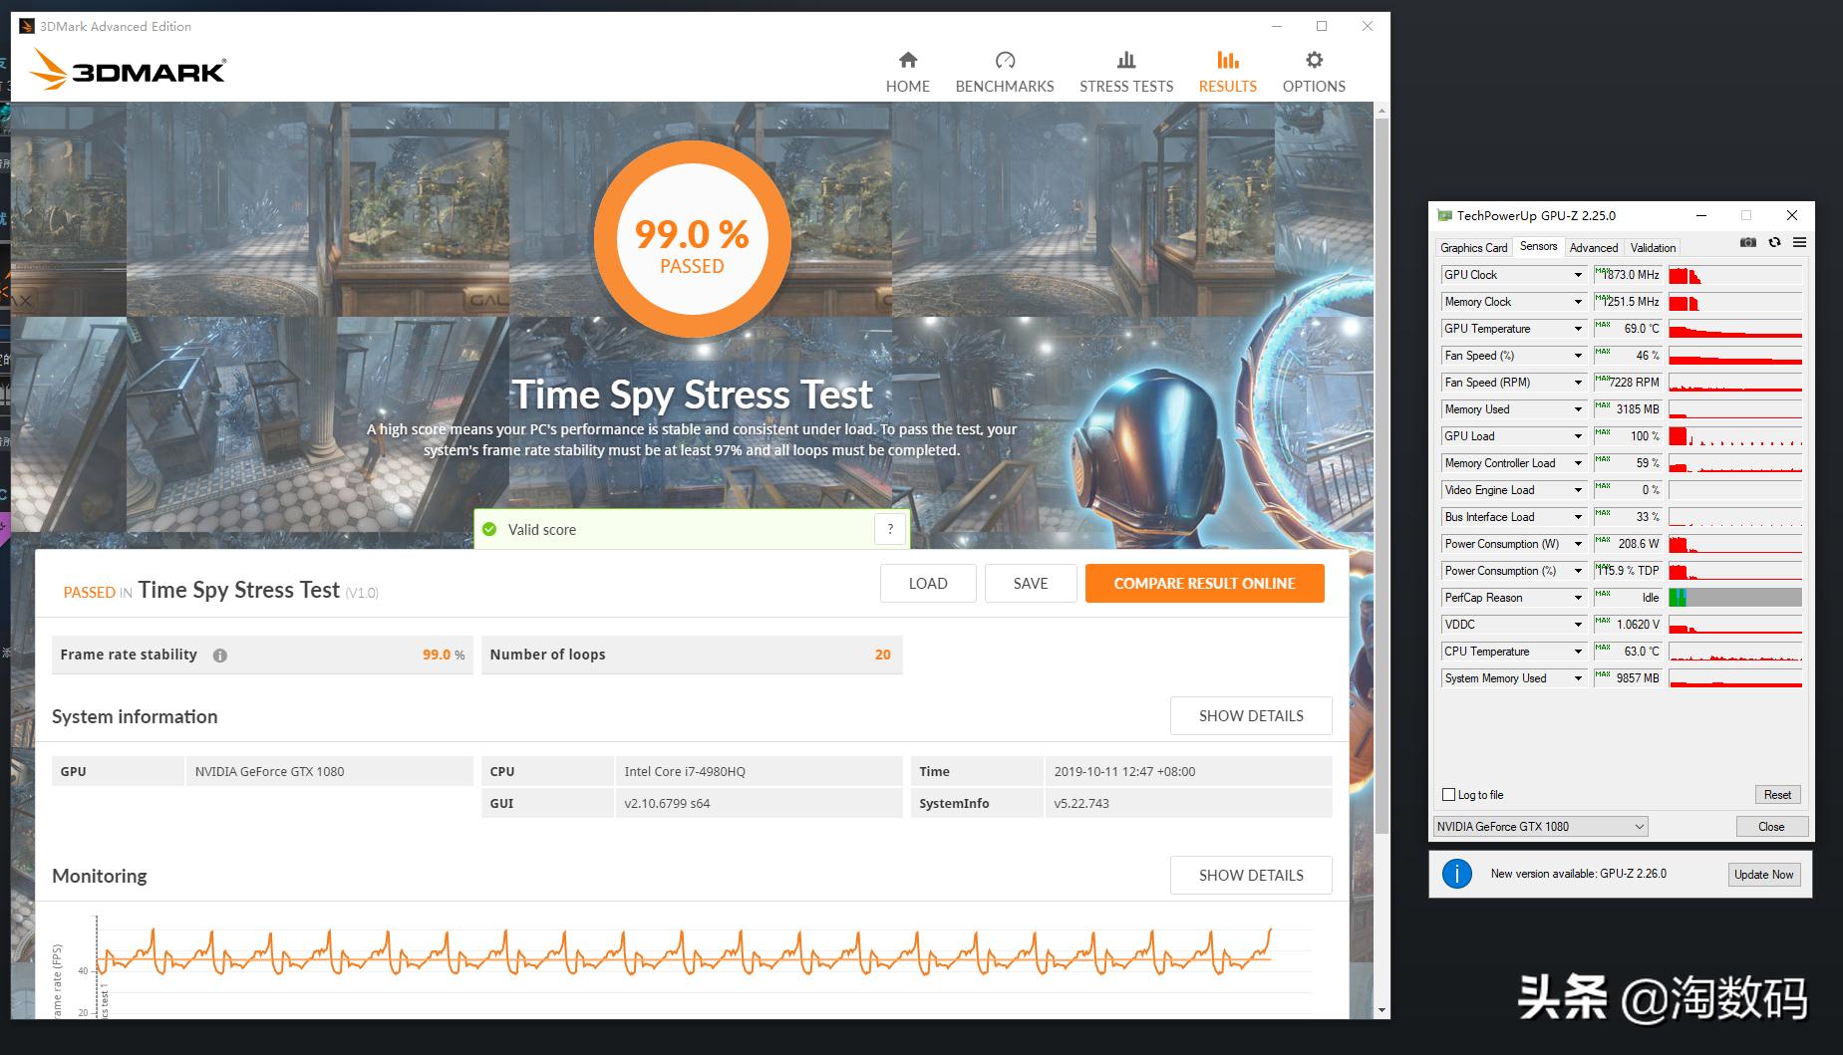
Task: Open the Graphics Card tab in GPU-Z
Action: pyautogui.click(x=1473, y=248)
